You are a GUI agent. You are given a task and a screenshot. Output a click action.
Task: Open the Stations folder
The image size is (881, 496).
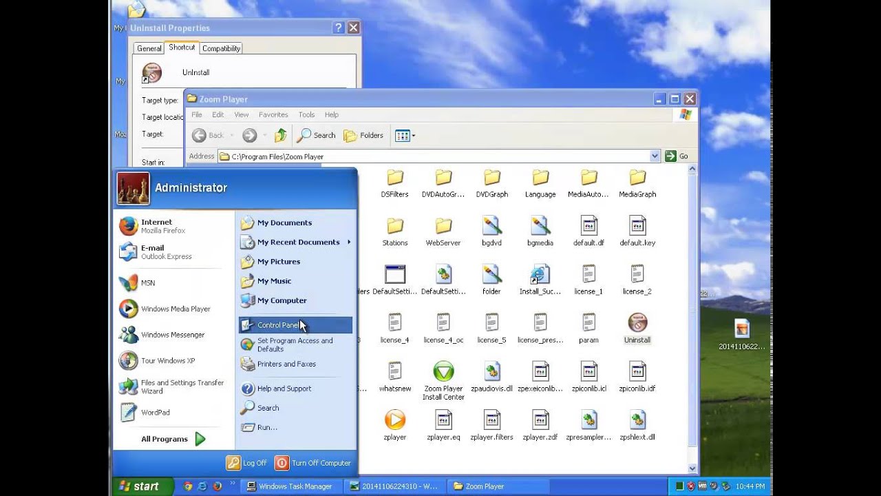coord(395,231)
